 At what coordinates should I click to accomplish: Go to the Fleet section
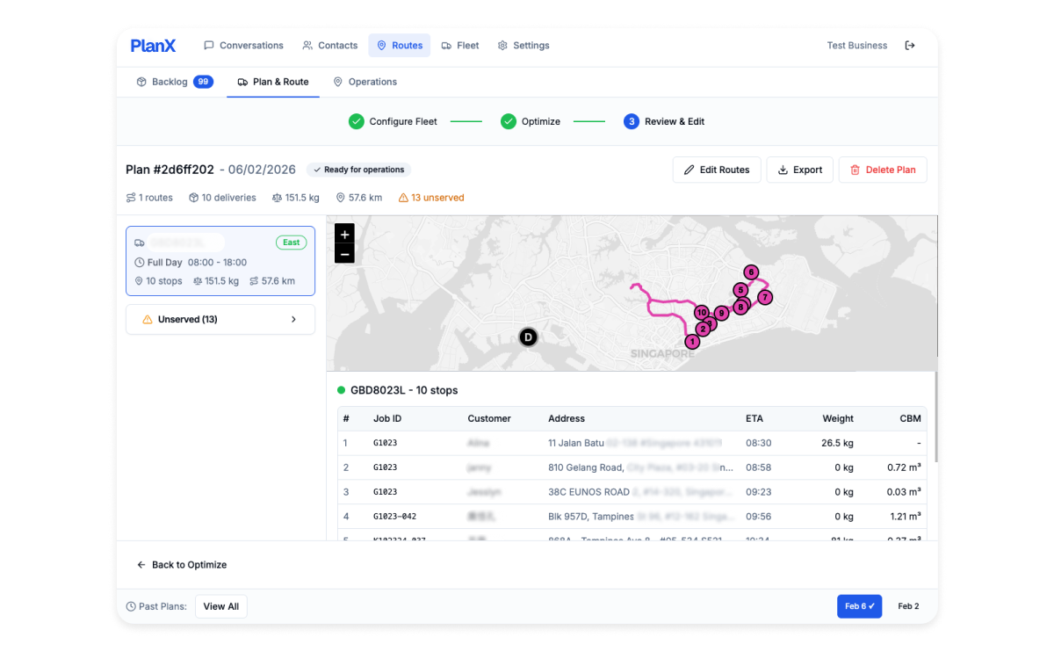pos(460,46)
